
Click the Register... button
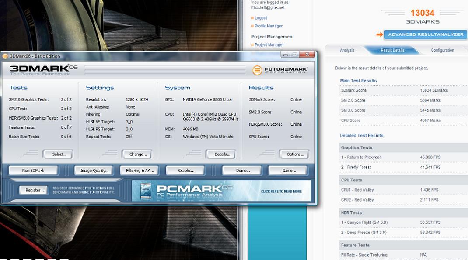(x=33, y=190)
